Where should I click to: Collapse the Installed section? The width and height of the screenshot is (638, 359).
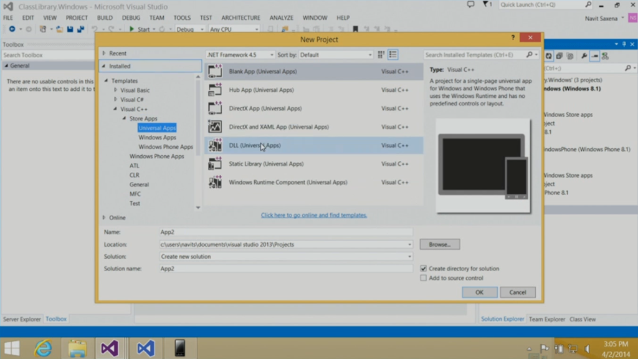point(104,66)
